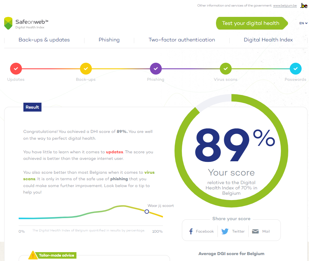Select the green Virus scans step circle
This screenshot has height=261, width=309.
(226, 69)
